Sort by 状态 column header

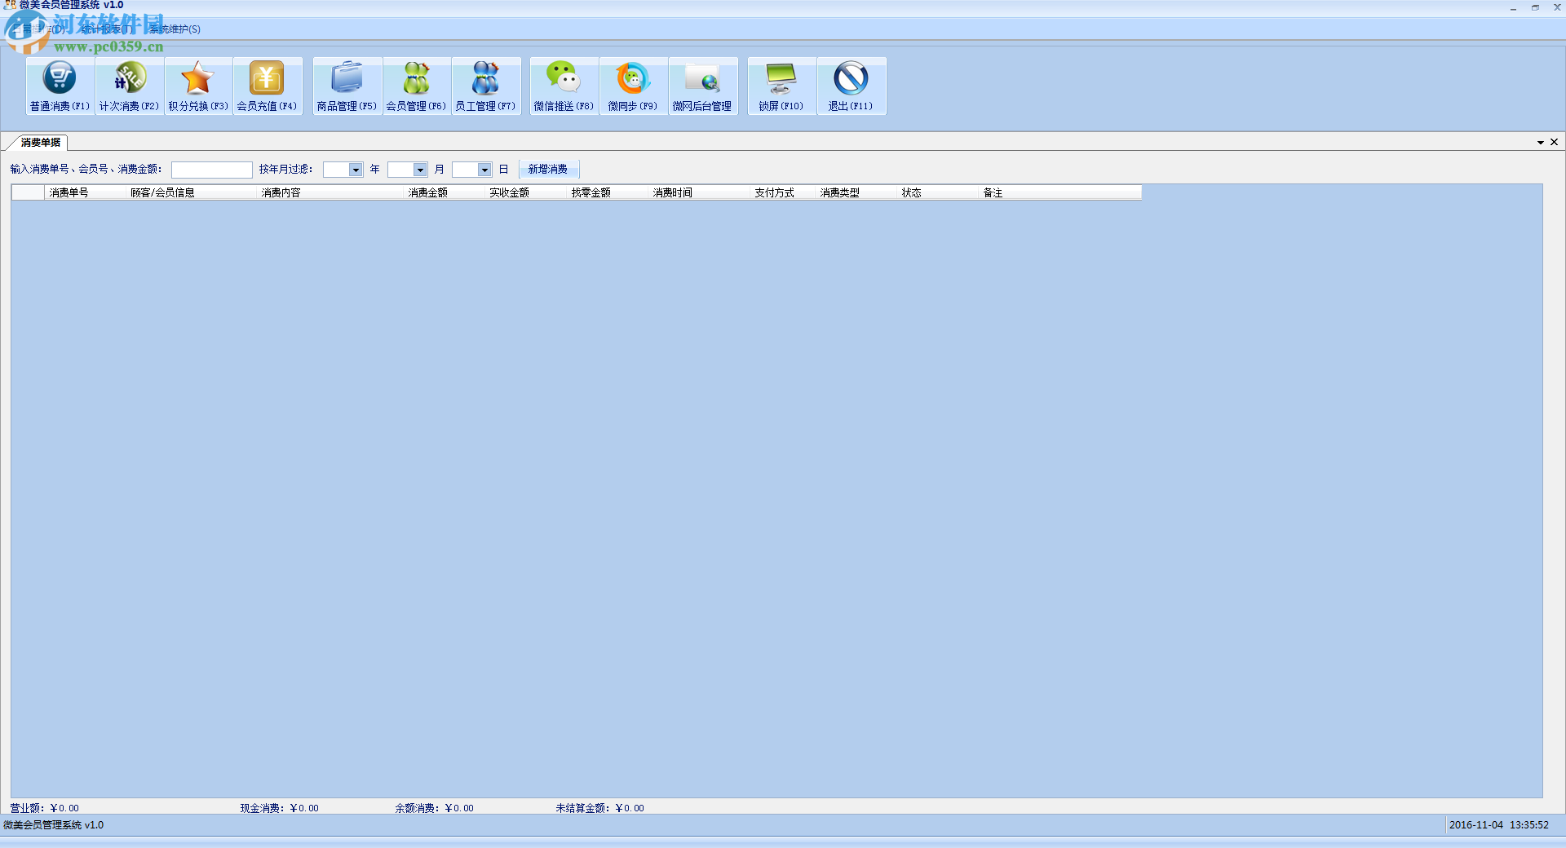click(x=938, y=192)
